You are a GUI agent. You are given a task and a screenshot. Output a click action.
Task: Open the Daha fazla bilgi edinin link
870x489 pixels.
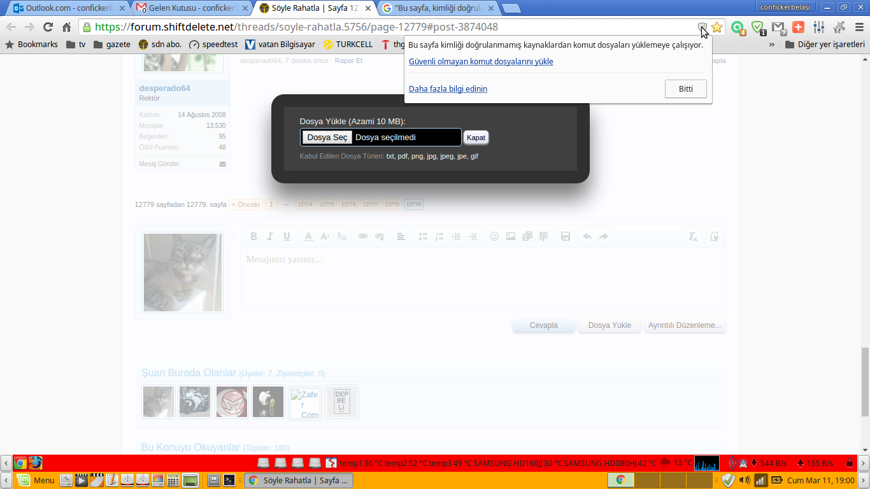click(x=448, y=89)
